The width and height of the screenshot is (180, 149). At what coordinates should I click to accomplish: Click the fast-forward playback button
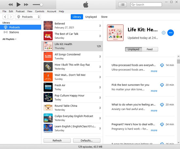pyautogui.click(x=26, y=5)
